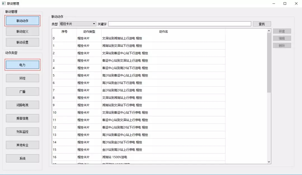Viewport: 302px width, 175px height.
Task: Click the 查找 search button
Action: [x=262, y=24]
